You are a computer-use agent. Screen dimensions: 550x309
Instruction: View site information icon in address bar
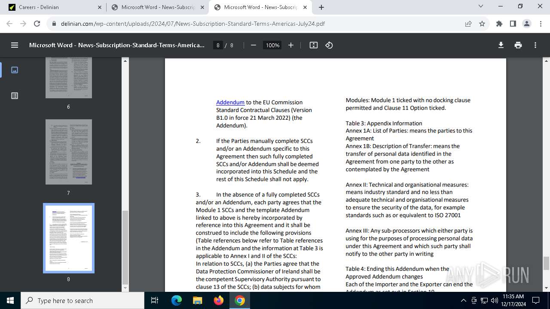click(x=54, y=24)
